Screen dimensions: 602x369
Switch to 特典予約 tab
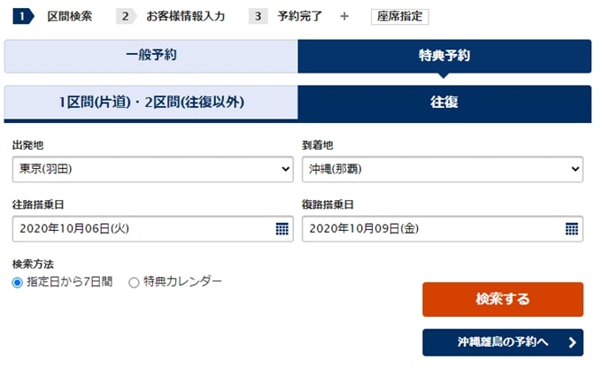(x=444, y=56)
